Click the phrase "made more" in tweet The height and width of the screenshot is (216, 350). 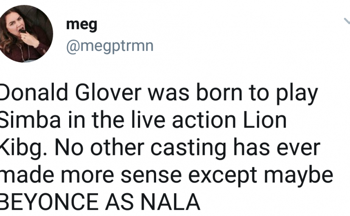pos(57,176)
